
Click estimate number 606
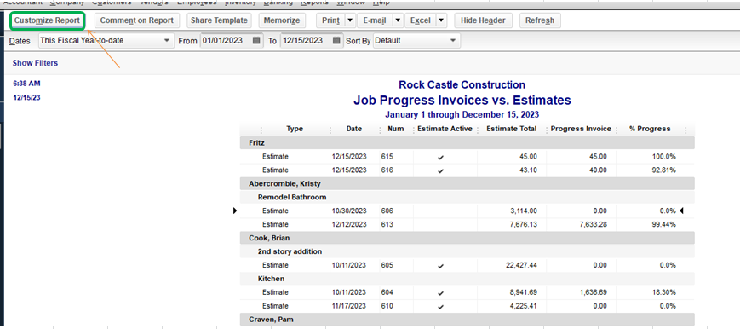(387, 211)
